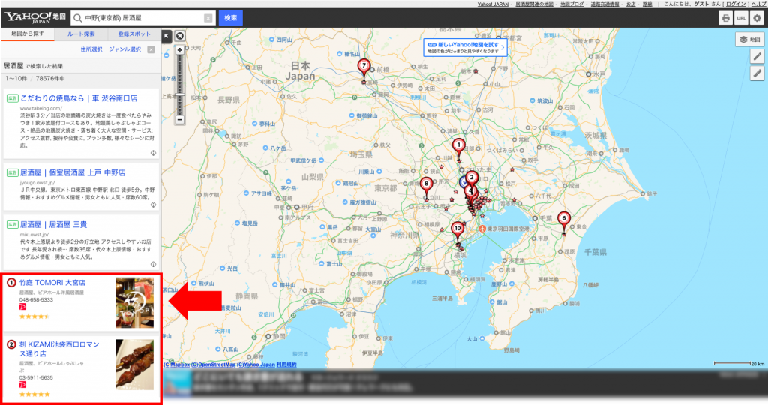Click the star rating of 竹庭 TOMORI 大宮店
The image size is (768, 405).
(x=34, y=316)
